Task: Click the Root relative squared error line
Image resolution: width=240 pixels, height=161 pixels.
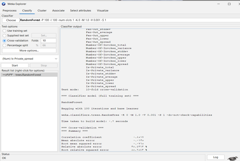Action: (x=104, y=150)
